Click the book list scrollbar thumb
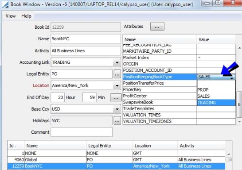The image size is (242, 170). (x=229, y=159)
